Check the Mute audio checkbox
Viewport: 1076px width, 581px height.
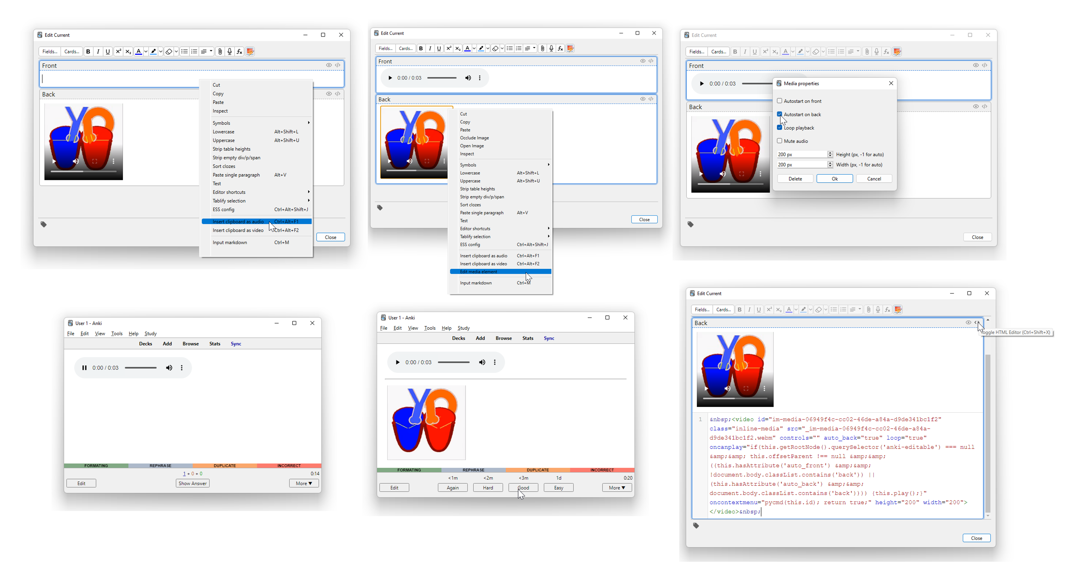point(779,141)
